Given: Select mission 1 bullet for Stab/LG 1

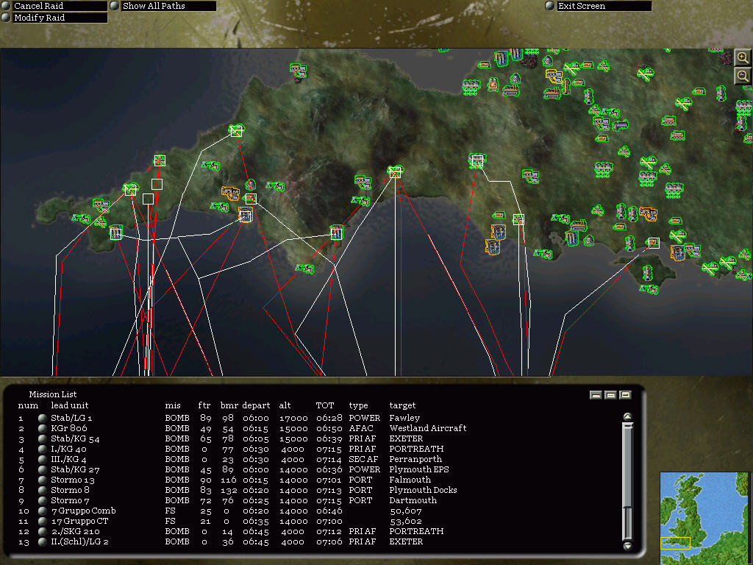Looking at the screenshot, I should tap(42, 418).
